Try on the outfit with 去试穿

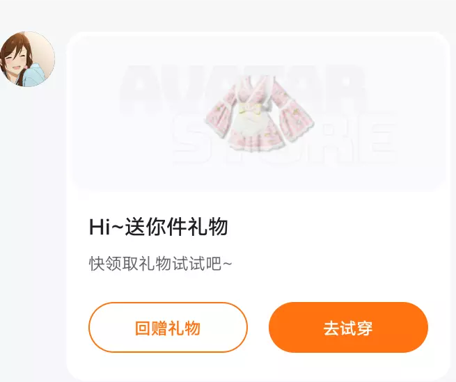point(348,327)
